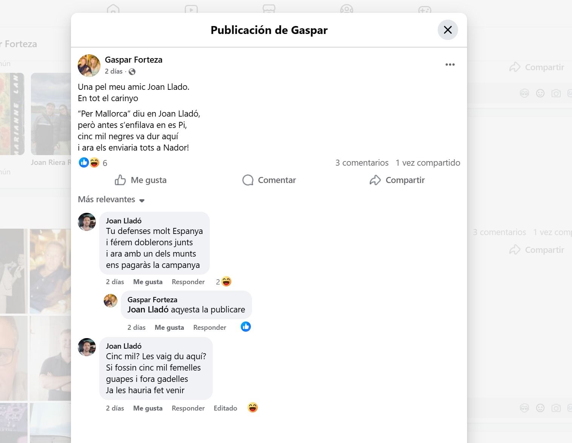Open Joan Lladó's avatar on first comment
The image size is (572, 443).
[87, 222]
